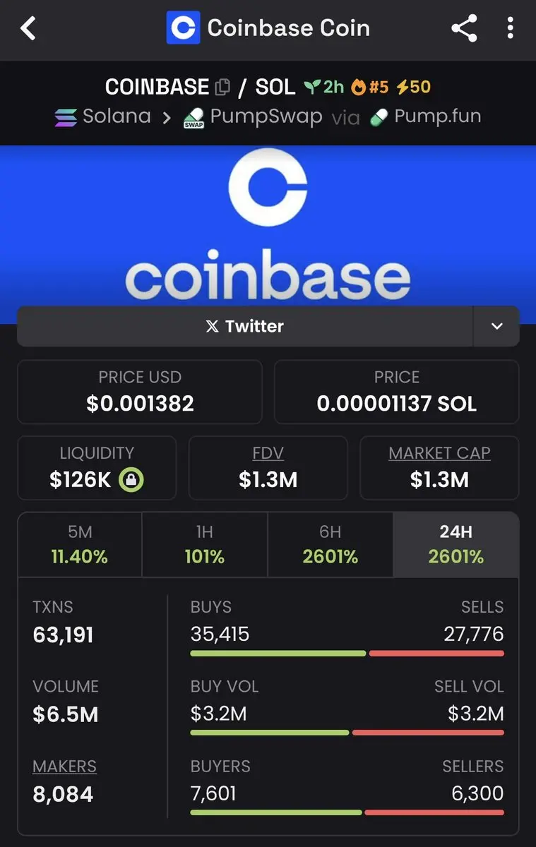Tap the Coinbase Coin logo in header
Screen dimensions: 536x847
coord(183,28)
